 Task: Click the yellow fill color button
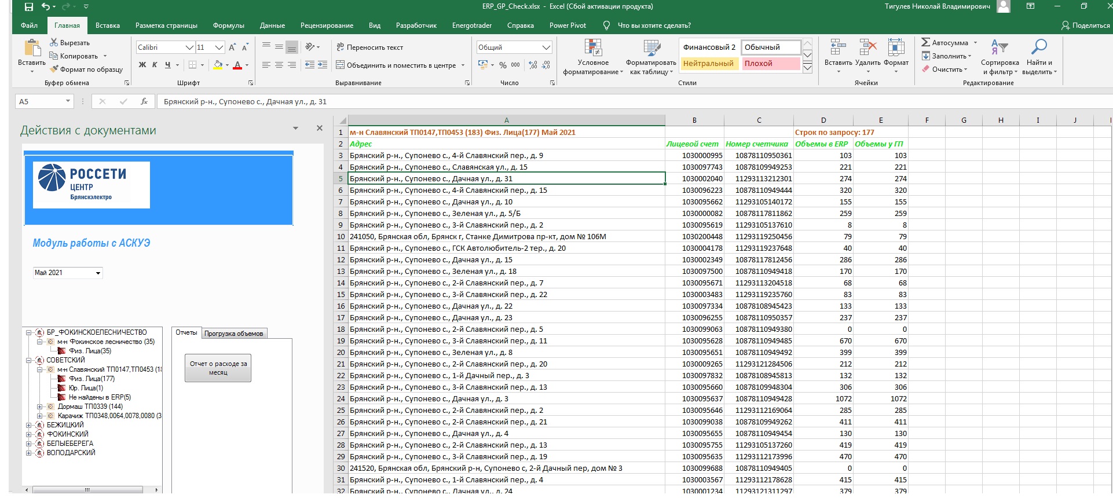[218, 65]
